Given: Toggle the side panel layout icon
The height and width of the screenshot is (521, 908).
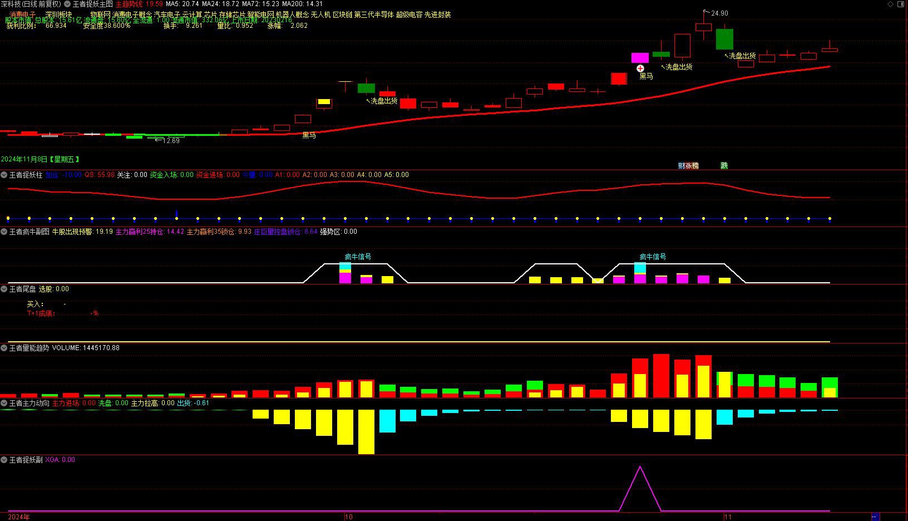Looking at the screenshot, I should click(x=901, y=4).
